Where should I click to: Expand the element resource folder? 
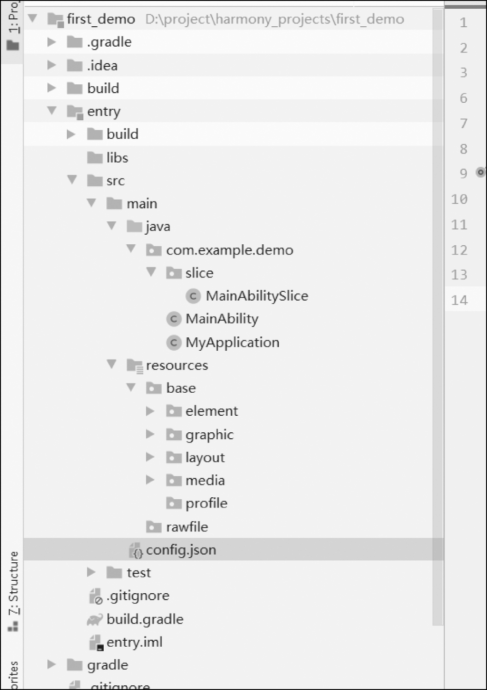point(150,411)
